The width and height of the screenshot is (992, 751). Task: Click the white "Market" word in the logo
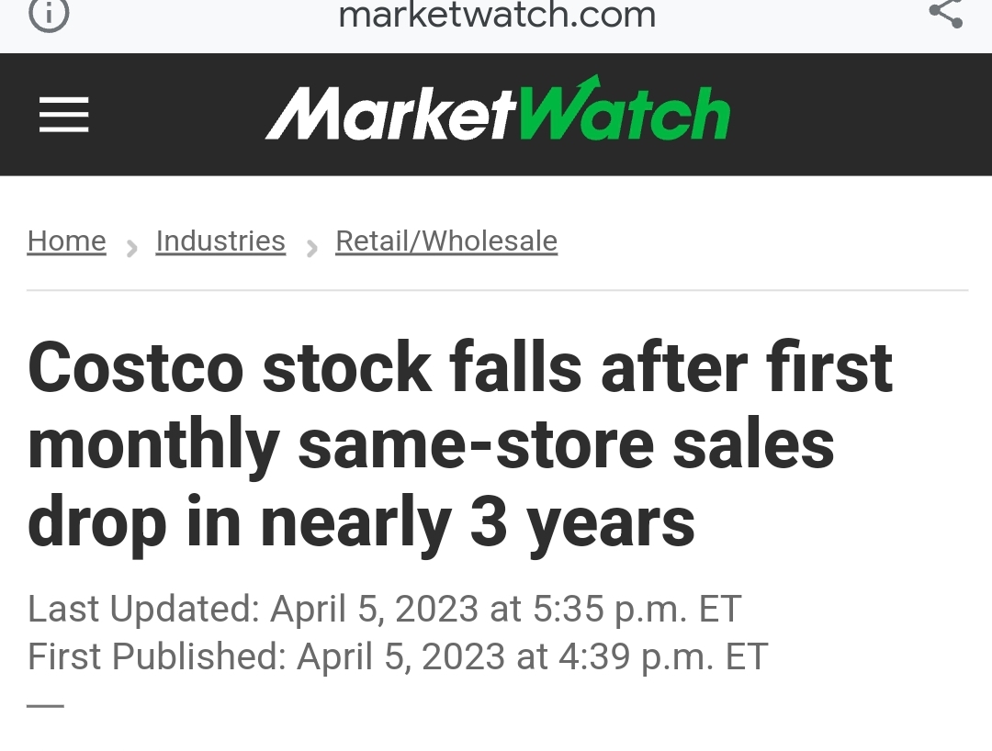tap(390, 115)
